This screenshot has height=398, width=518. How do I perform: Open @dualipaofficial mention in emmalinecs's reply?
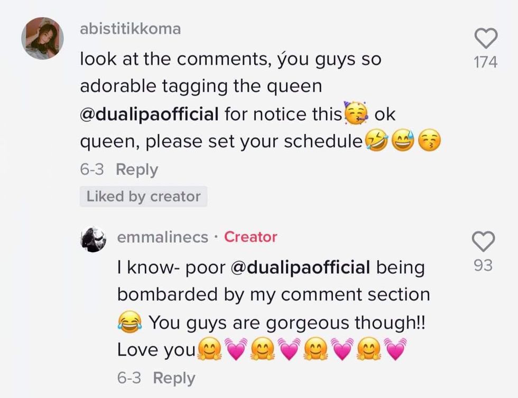pyautogui.click(x=301, y=267)
